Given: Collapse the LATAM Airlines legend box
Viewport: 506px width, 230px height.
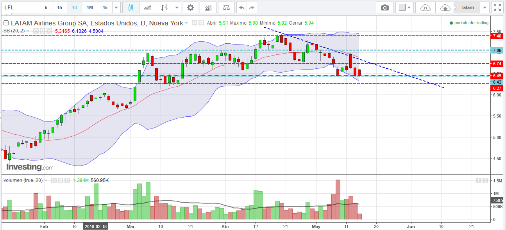Looking at the screenshot, I should point(6,23).
